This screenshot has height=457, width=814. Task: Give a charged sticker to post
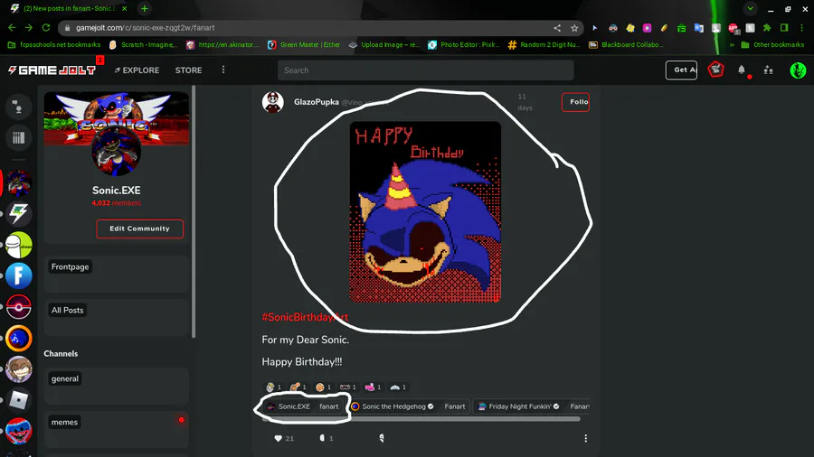coord(382,438)
